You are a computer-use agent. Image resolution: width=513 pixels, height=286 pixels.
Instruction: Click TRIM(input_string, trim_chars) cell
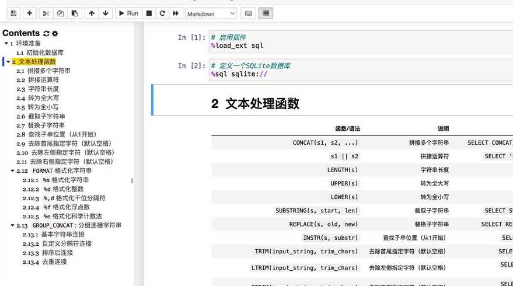(306, 252)
